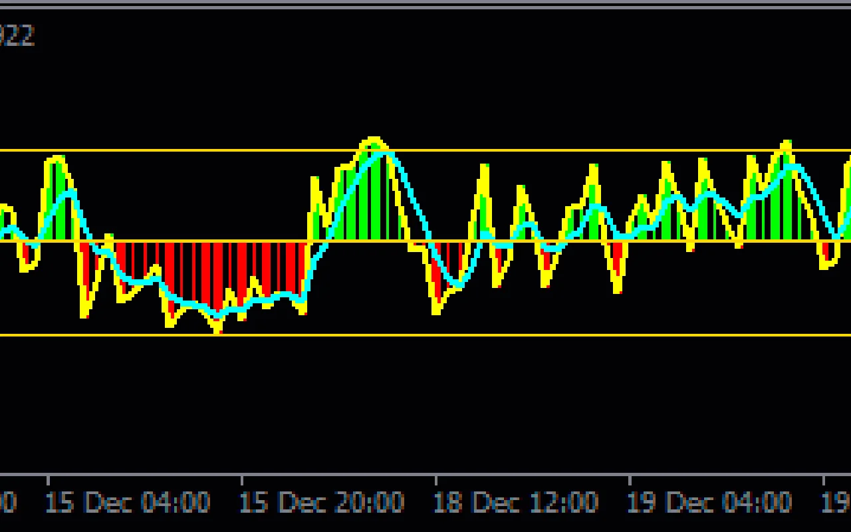This screenshot has width=851, height=532.
Task: Click the partial "022" text at top left
Action: [16, 36]
